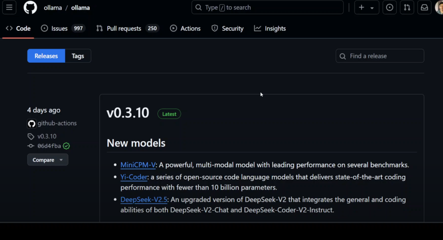This screenshot has height=240, width=443.
Task: Go to the GitHub homepage logo
Action: (x=30, y=7)
